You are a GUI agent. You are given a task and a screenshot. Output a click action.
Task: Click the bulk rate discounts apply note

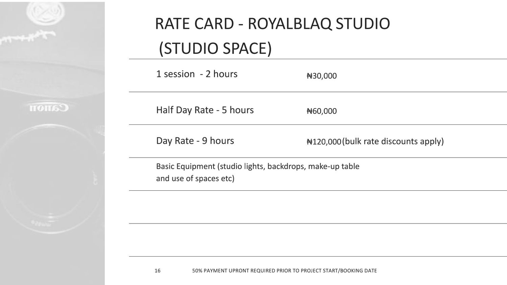tap(393, 141)
